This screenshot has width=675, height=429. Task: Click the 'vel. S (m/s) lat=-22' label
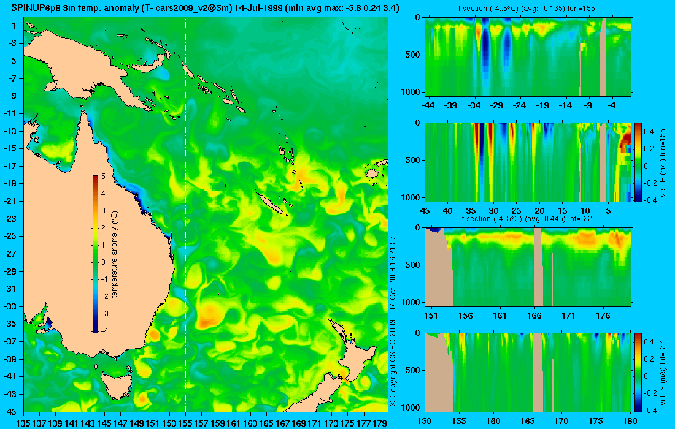pos(663,372)
